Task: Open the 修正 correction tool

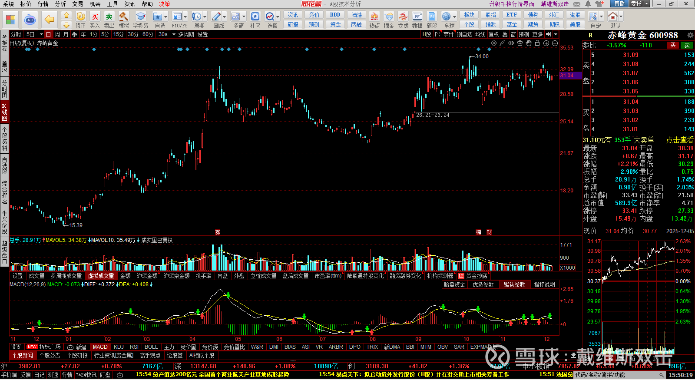Action: [81, 17]
